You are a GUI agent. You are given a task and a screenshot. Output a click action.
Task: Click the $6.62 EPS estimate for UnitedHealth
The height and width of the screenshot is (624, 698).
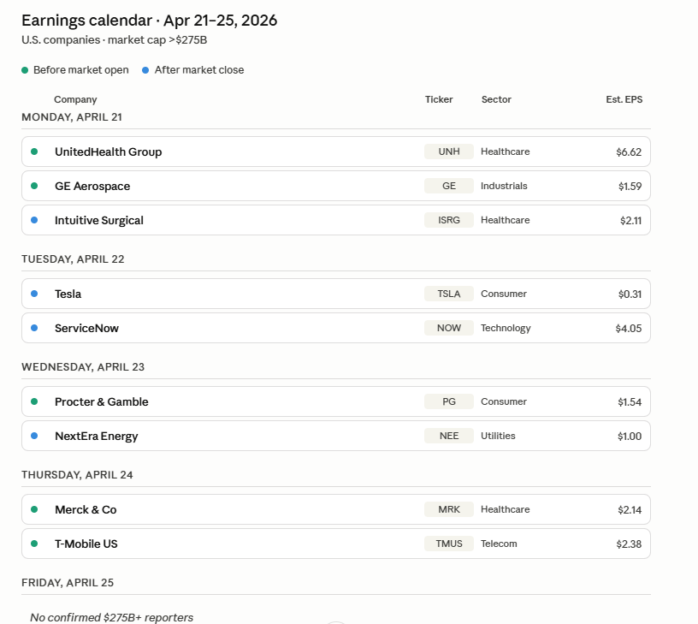click(x=628, y=152)
